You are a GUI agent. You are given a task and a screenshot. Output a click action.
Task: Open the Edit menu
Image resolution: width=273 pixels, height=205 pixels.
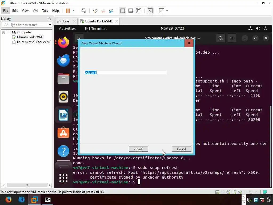[15, 11]
